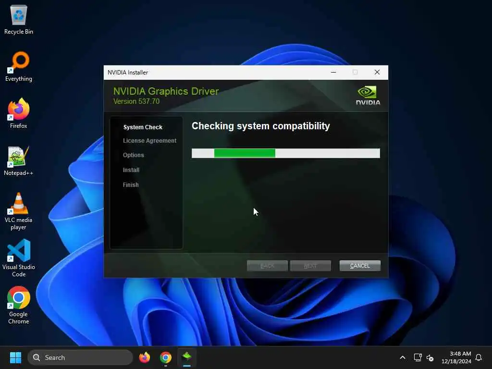Click the Chrome icon in the taskbar
Viewport: 492px width, 369px height.
[166, 357]
